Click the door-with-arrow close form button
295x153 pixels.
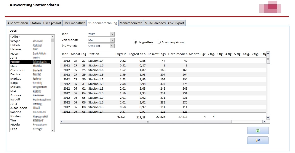[x=258, y=140]
